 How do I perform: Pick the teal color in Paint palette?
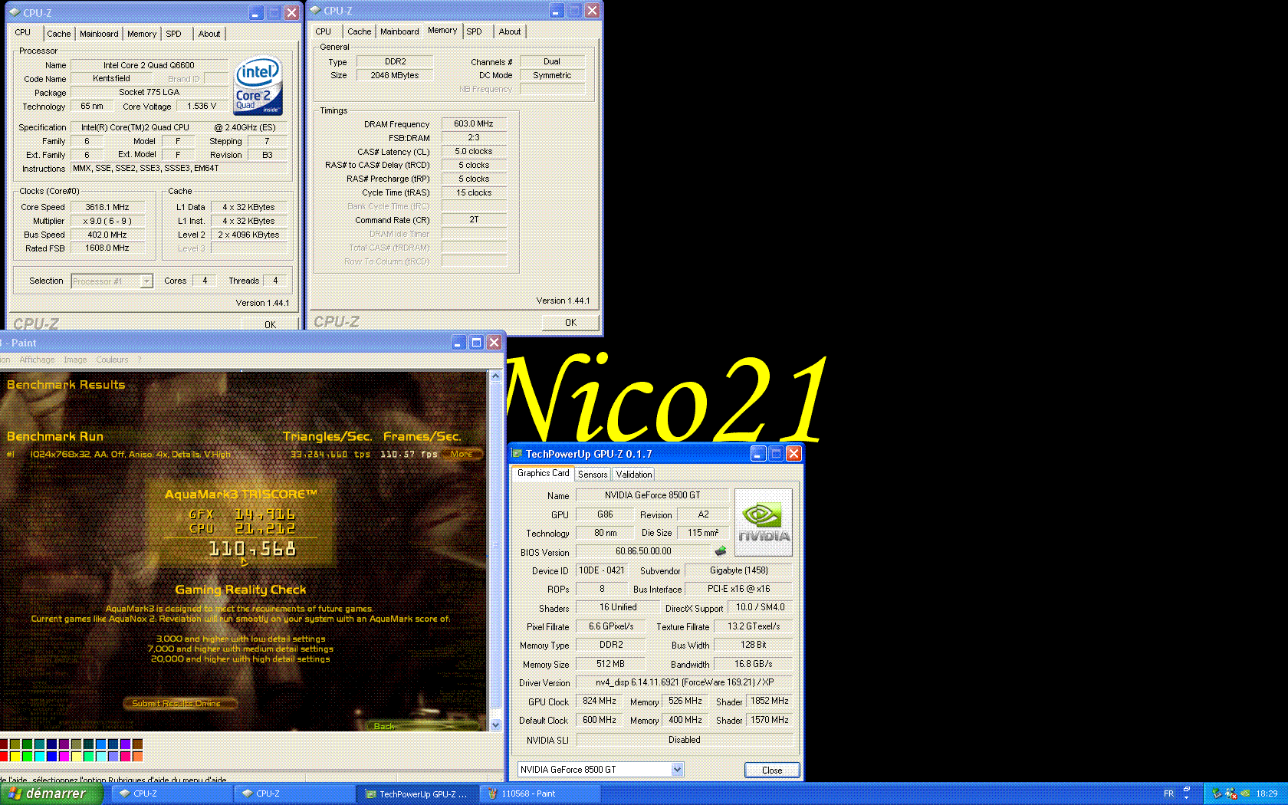coord(40,744)
